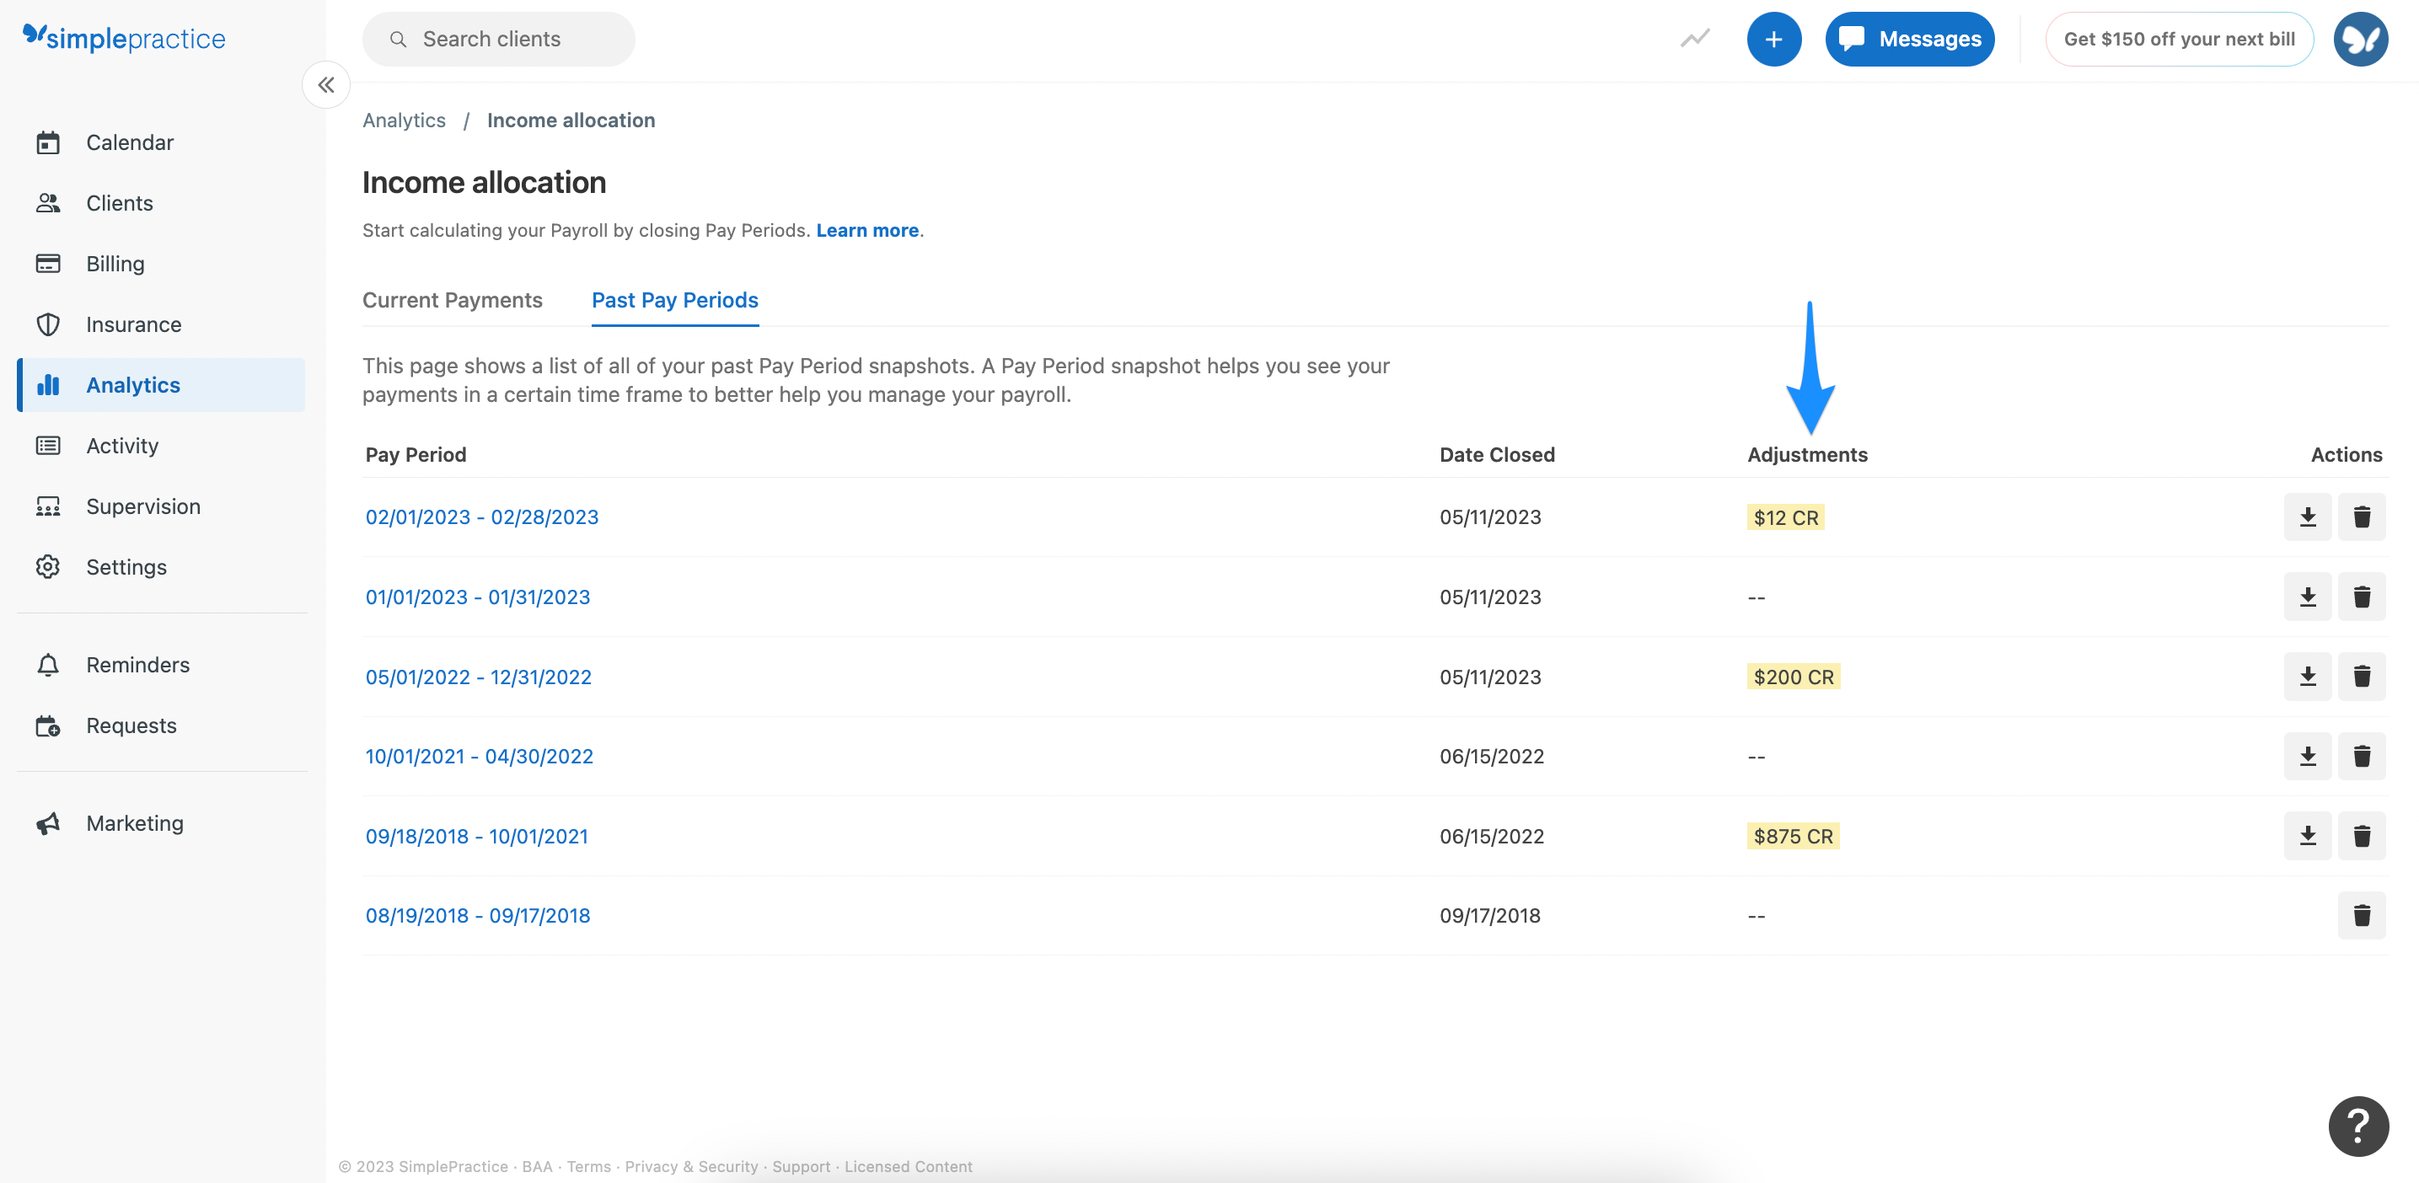The width and height of the screenshot is (2419, 1183).
Task: Switch to the Current Payments tab
Action: (x=453, y=299)
